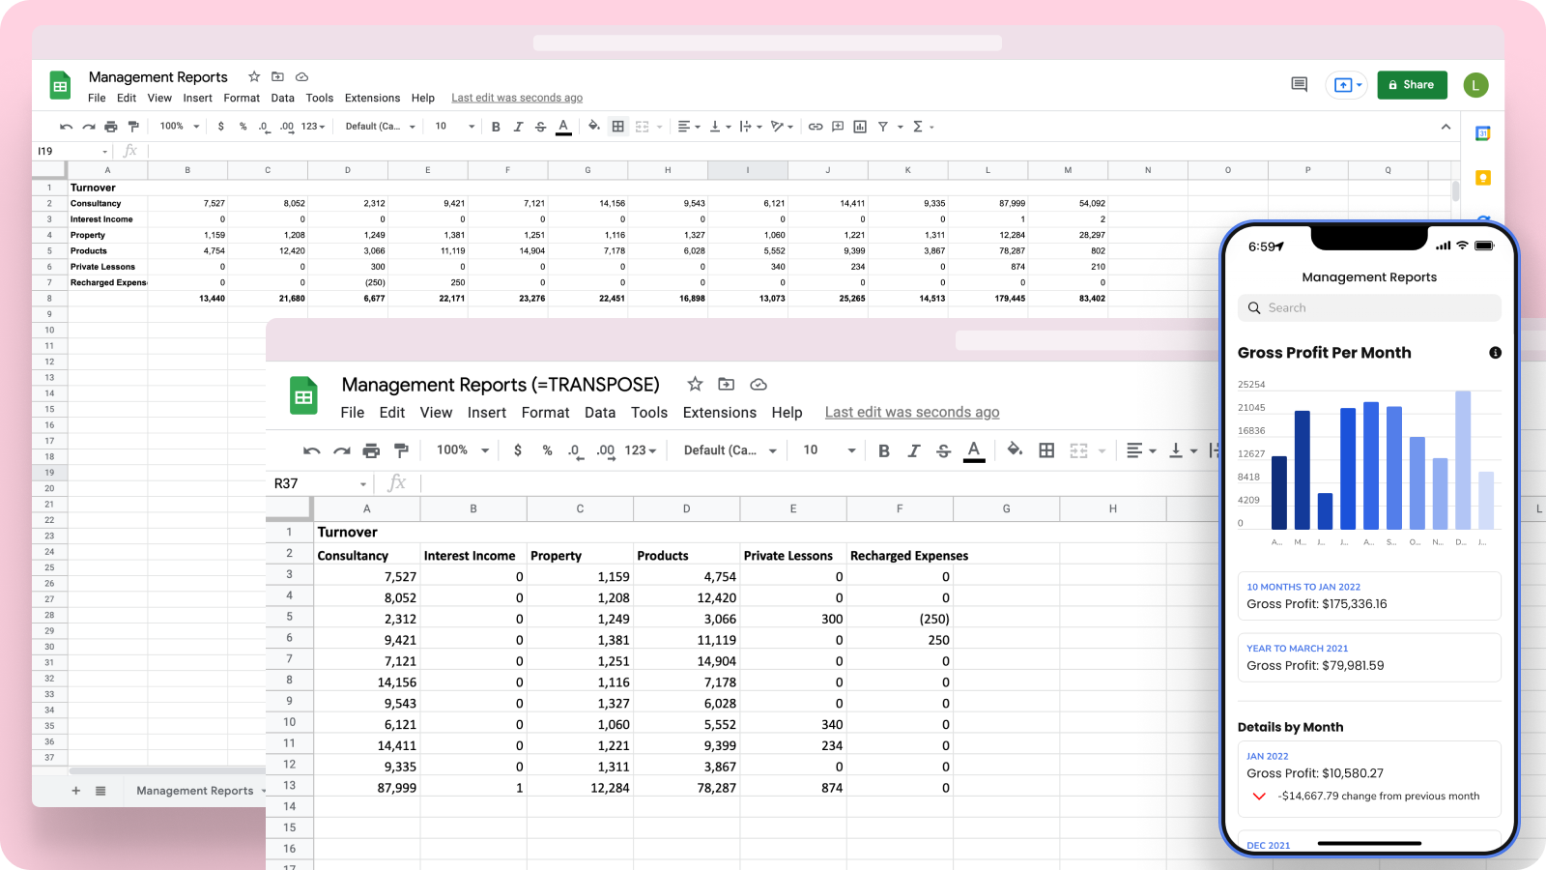
Task: Star the Management Reports (=TRANSPOSE) document
Action: click(695, 385)
